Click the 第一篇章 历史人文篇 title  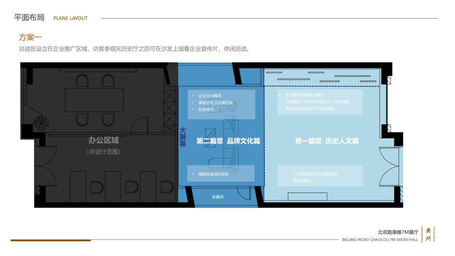point(327,141)
